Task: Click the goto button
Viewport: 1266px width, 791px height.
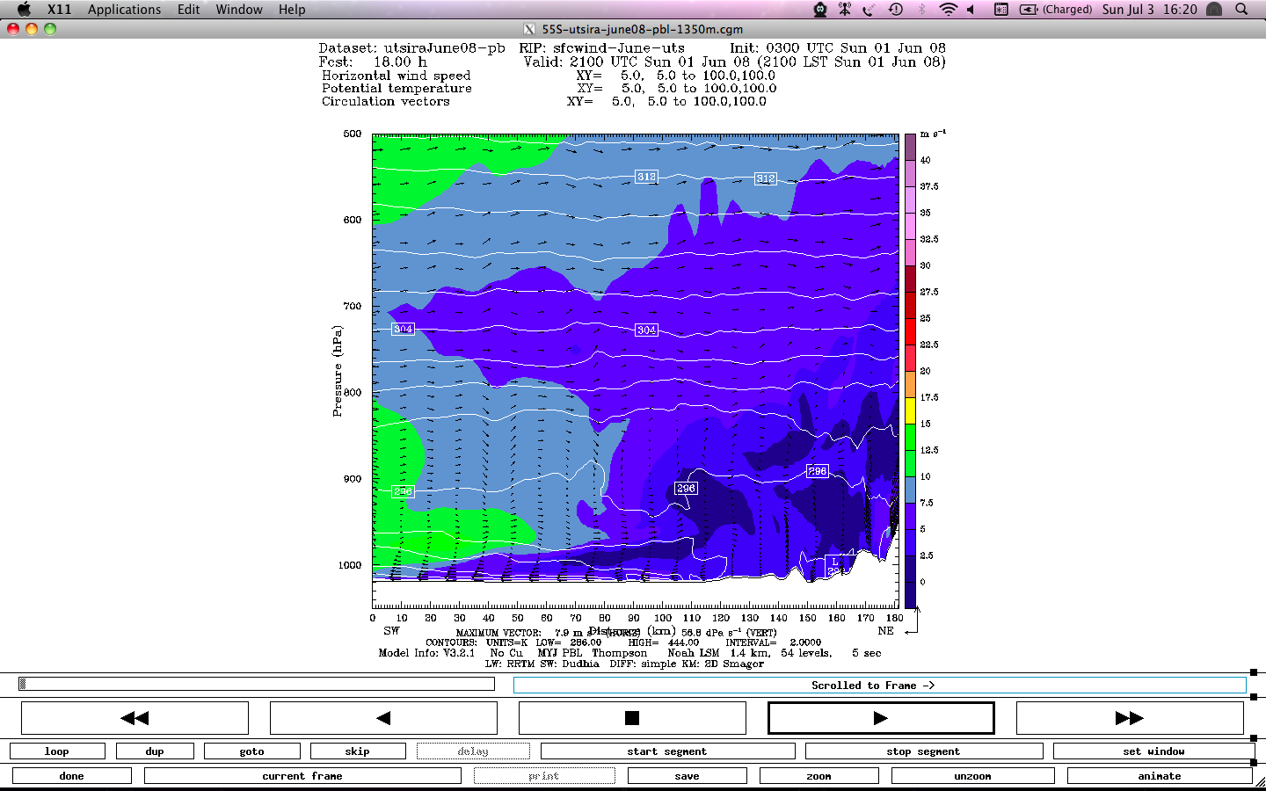Action: pyautogui.click(x=252, y=751)
